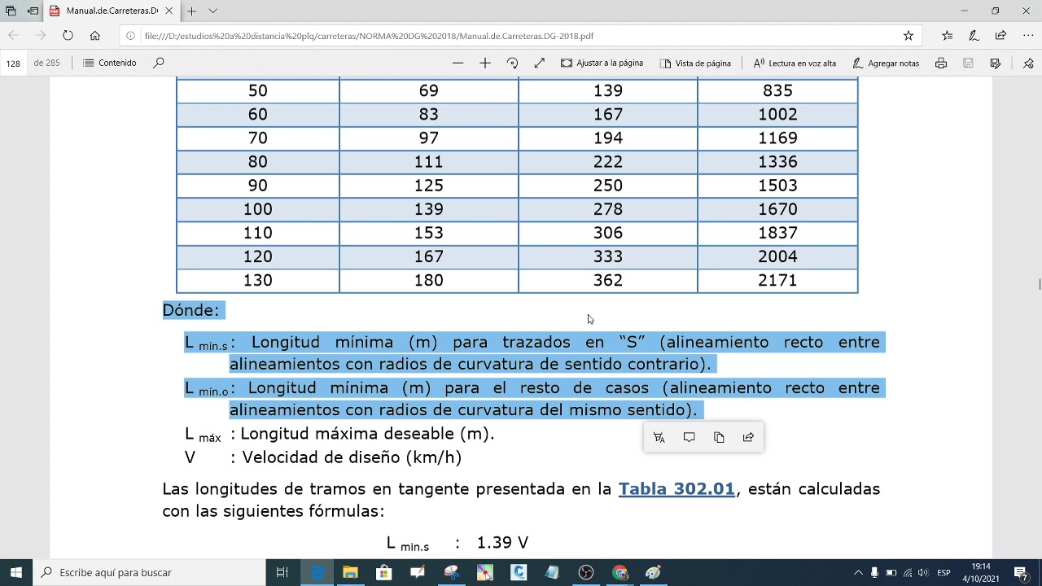Screen dimensions: 1042x586
Task: Open File Explorer from the taskbar
Action: tap(350, 573)
